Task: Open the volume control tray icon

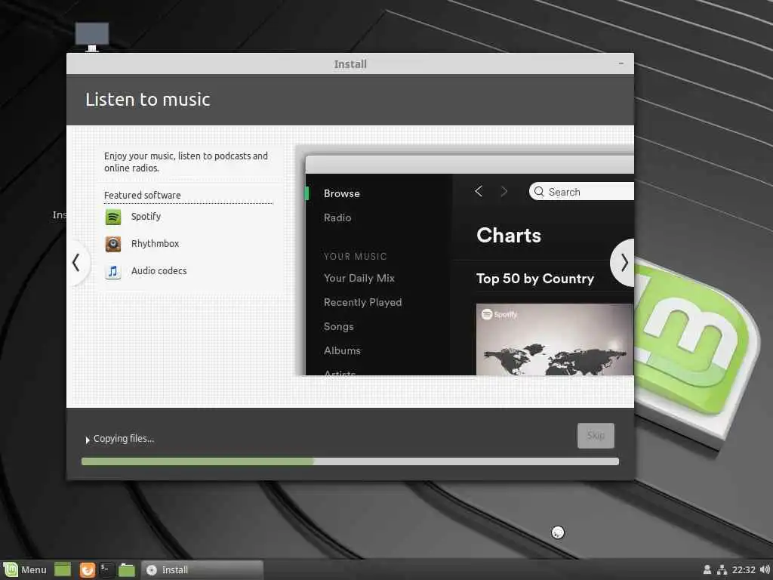Action: pos(765,569)
